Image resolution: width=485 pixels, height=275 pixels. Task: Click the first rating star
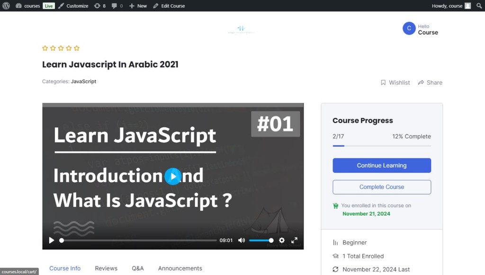point(45,48)
